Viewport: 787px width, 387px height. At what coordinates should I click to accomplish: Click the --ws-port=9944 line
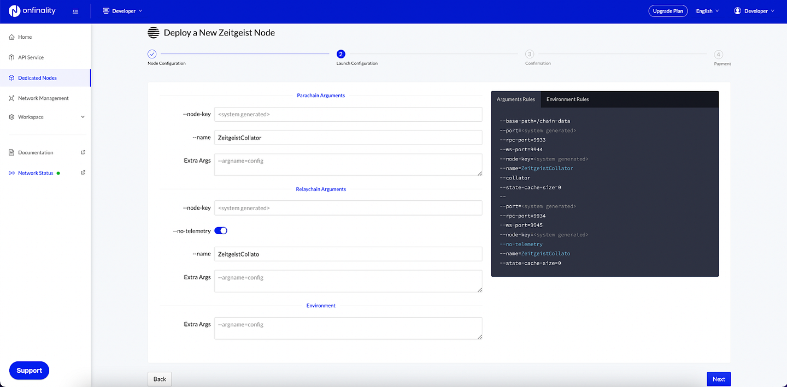(x=521, y=150)
